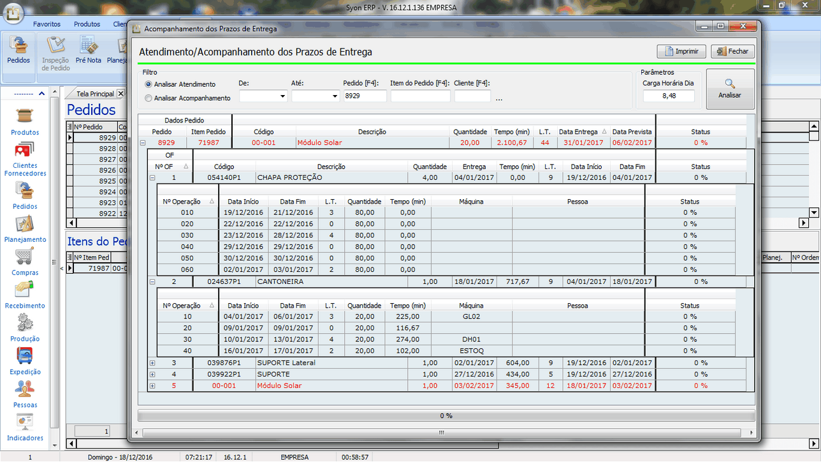Switch to the Tela Principal tab

tap(95, 94)
